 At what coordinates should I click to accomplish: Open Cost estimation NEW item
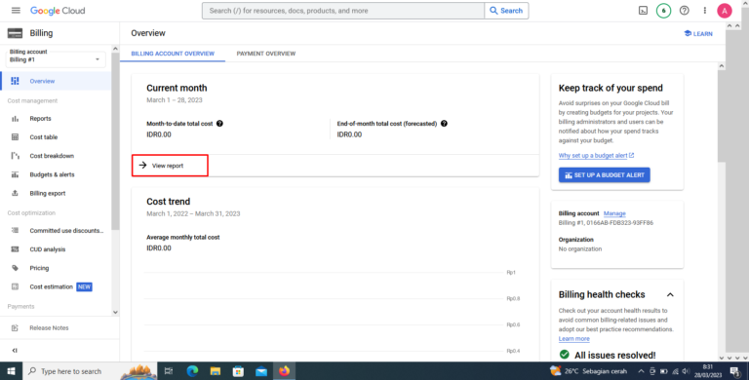[56, 286]
